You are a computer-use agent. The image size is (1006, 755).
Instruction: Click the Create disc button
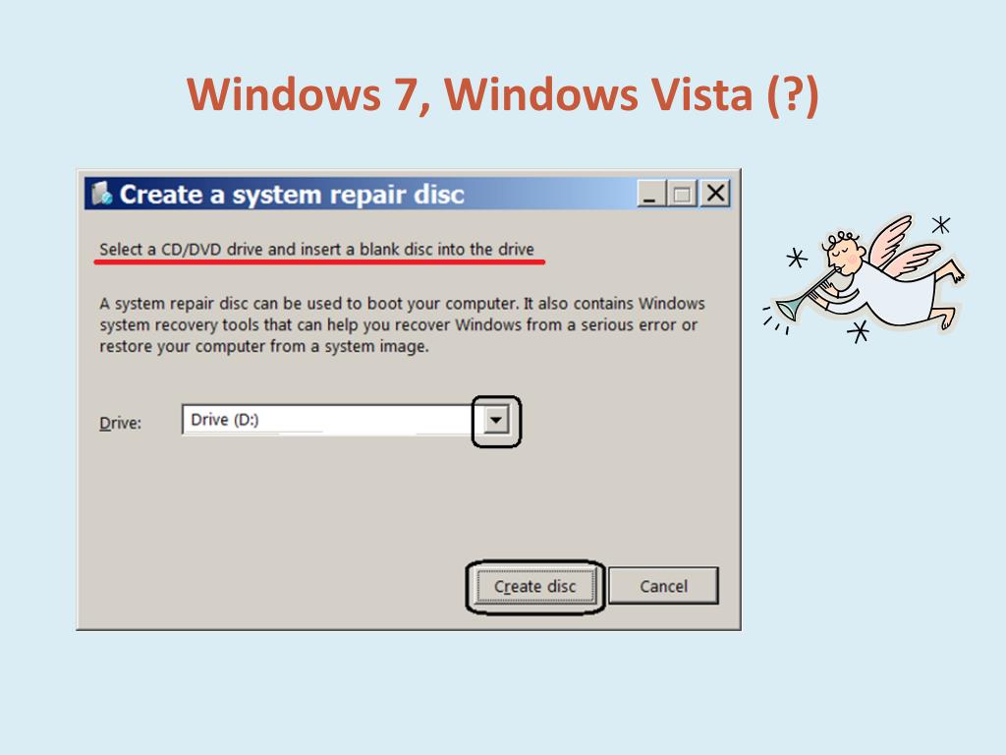tap(535, 586)
